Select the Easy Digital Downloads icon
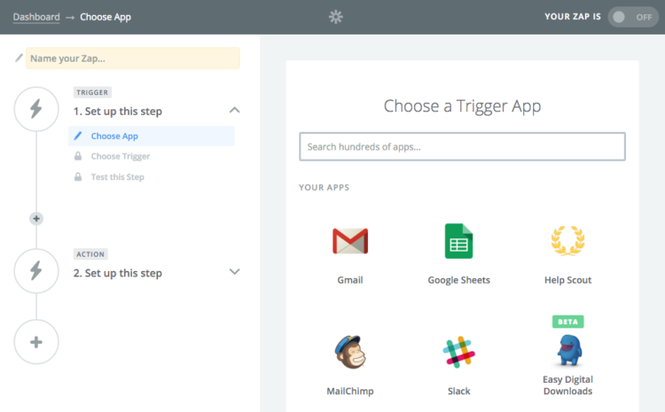 coord(568,350)
